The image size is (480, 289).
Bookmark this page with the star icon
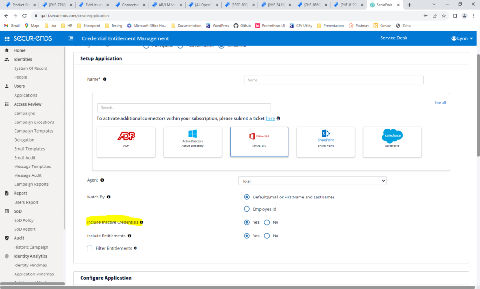[x=444, y=16]
